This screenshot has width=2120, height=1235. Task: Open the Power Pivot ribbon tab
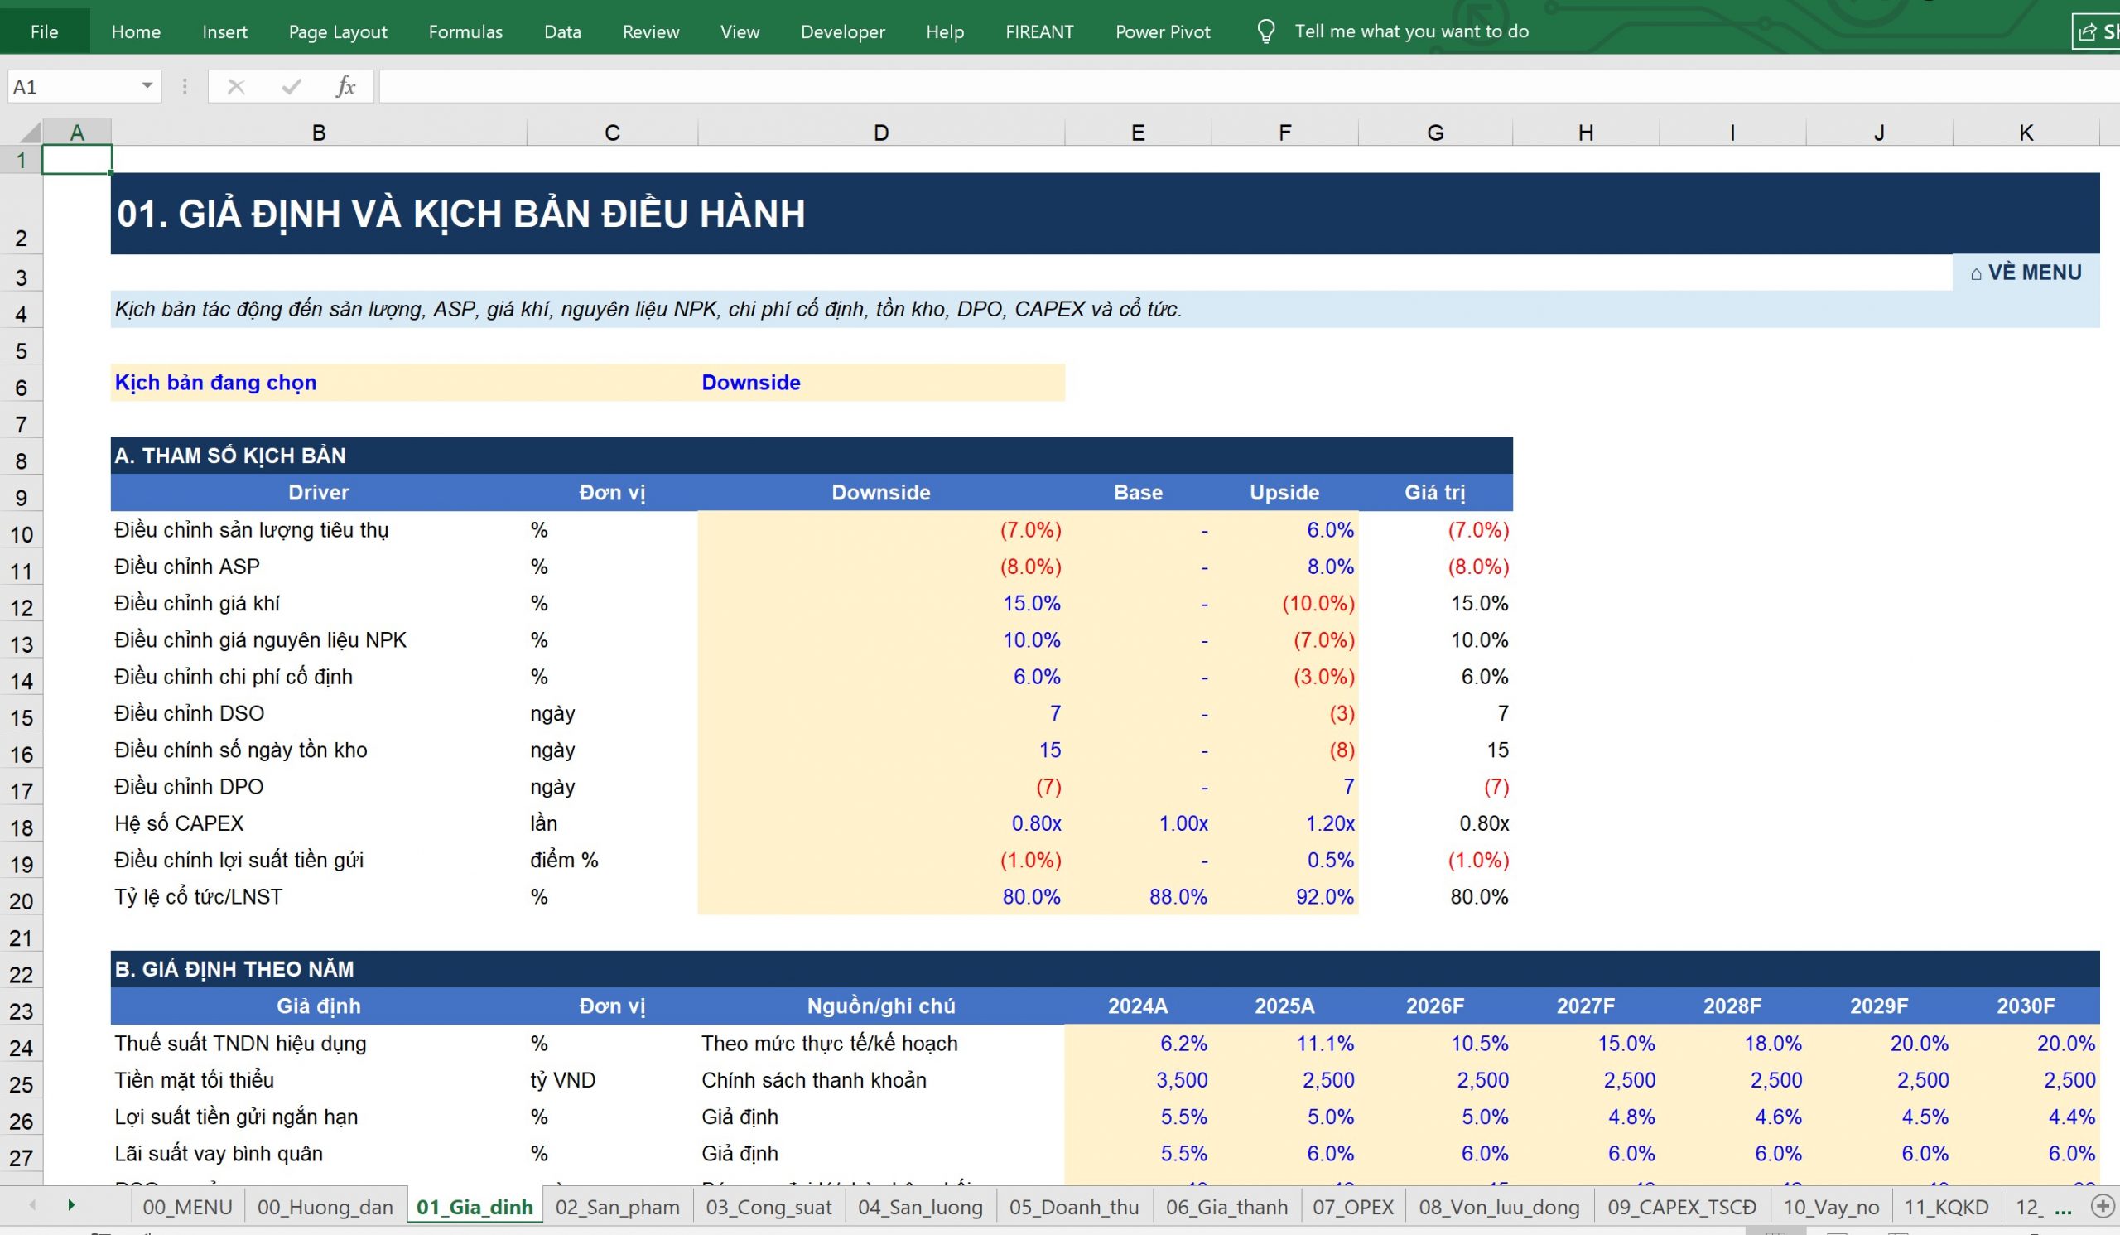pyautogui.click(x=1163, y=32)
